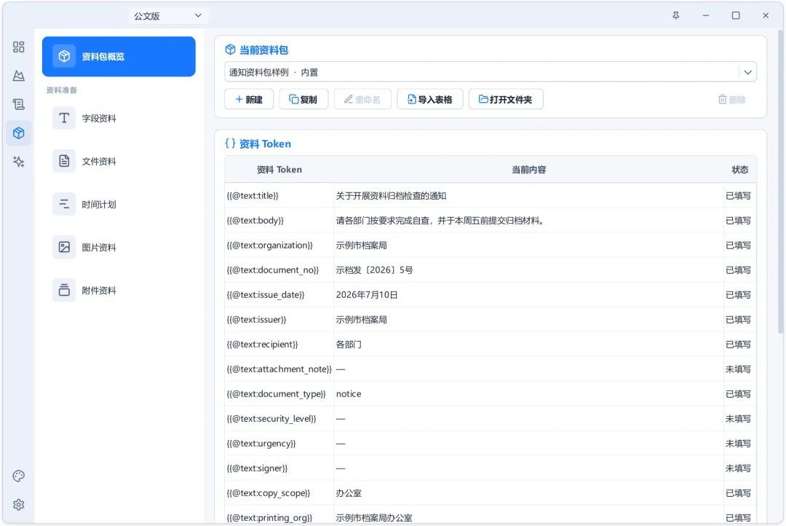Click the 导入表格 button
786x526 pixels.
(429, 99)
